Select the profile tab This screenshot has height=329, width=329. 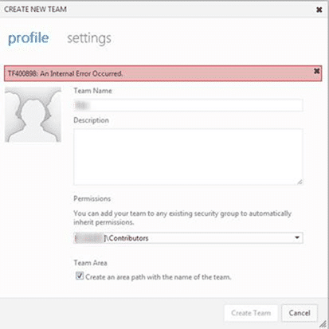pos(29,38)
